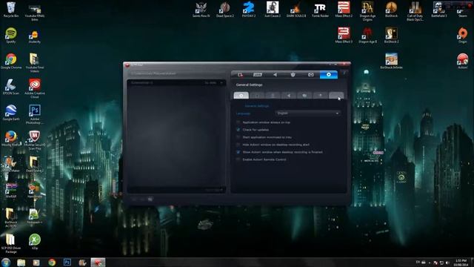The image size is (474, 267).
Task: Open the Recycle Bin desktop icon
Action: click(x=11, y=10)
